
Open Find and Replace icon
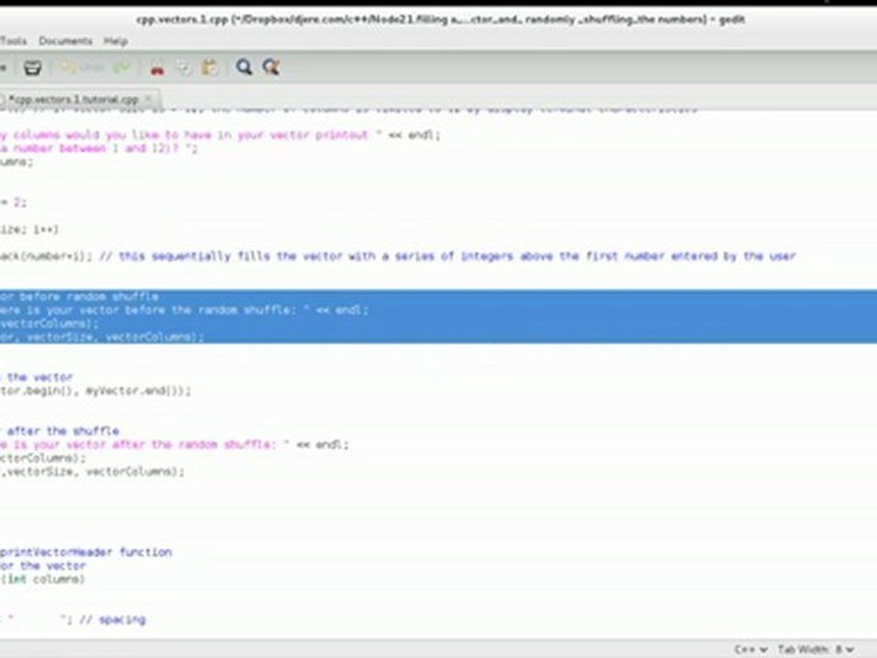click(271, 68)
